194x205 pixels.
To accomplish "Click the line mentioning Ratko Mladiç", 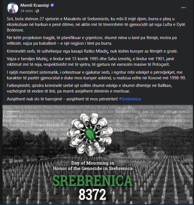I will pos(92,51).
